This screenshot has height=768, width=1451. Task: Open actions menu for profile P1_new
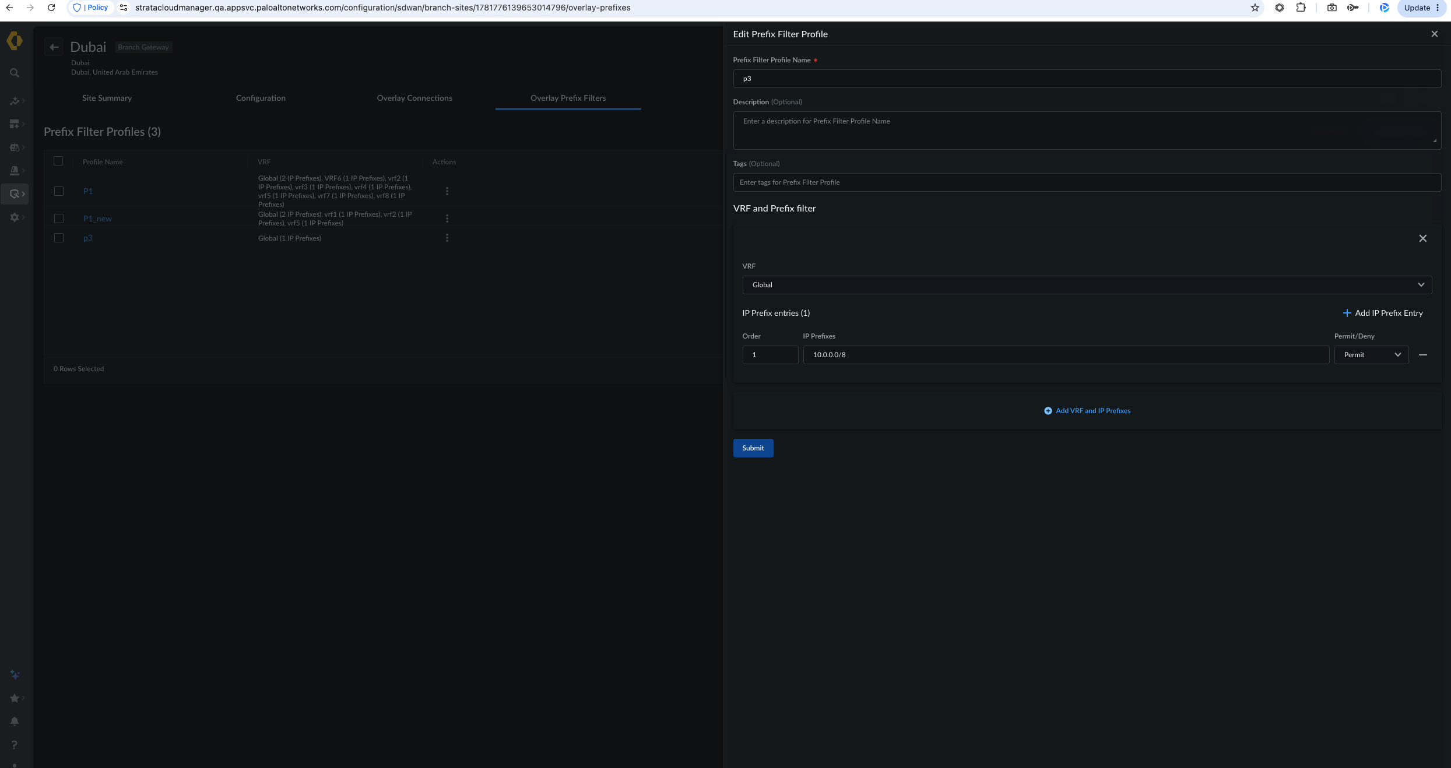coord(447,219)
